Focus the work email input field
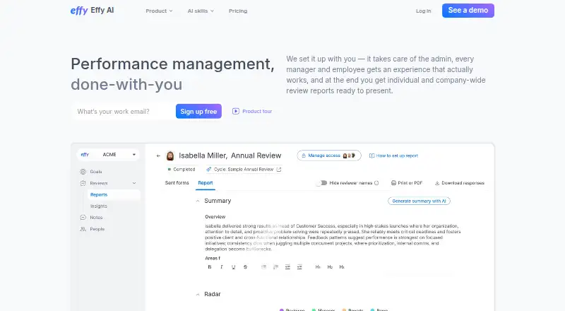565x311 pixels. pyautogui.click(x=123, y=112)
